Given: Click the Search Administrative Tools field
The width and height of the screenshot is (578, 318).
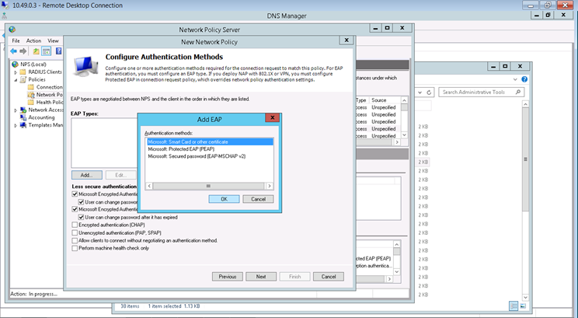Looking at the screenshot, I should (505, 92).
